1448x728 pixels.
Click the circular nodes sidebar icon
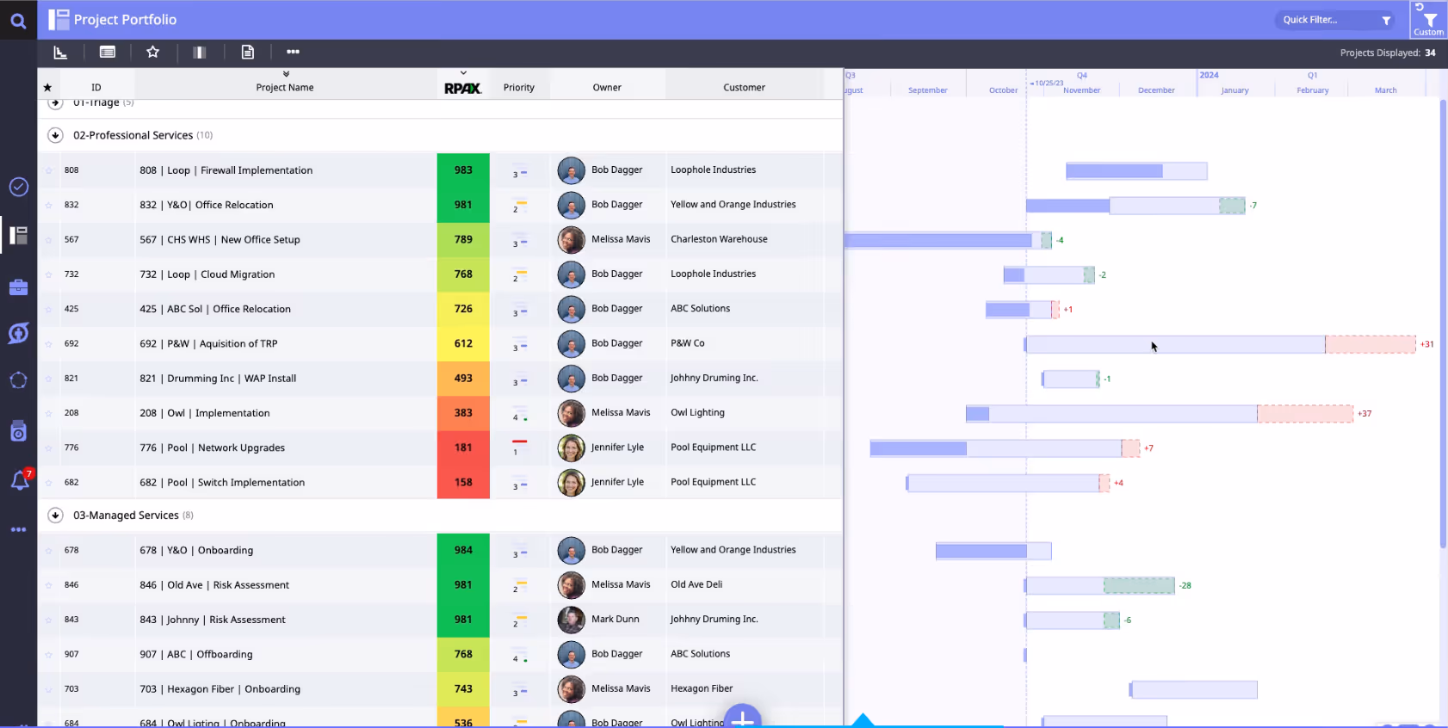(18, 380)
